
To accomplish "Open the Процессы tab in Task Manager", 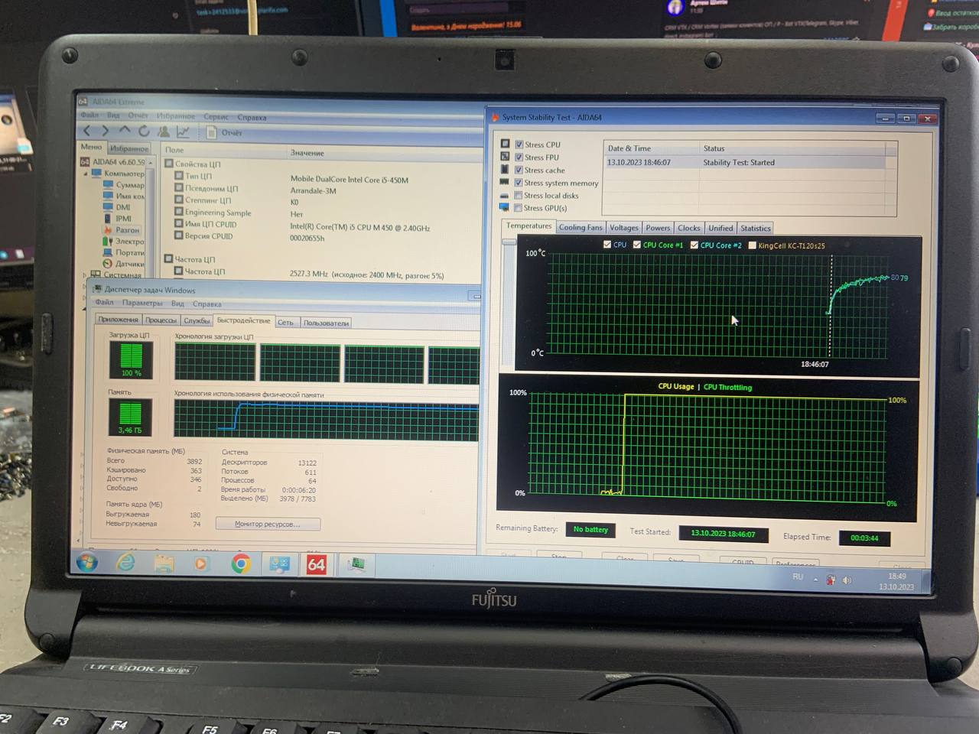I will click(161, 320).
